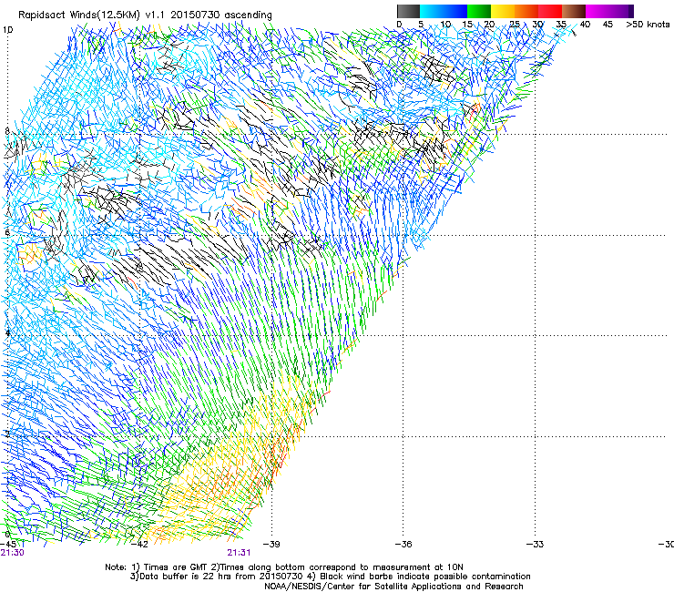
Task: Click the '20150730 ascending' title text
Action: tap(221, 15)
